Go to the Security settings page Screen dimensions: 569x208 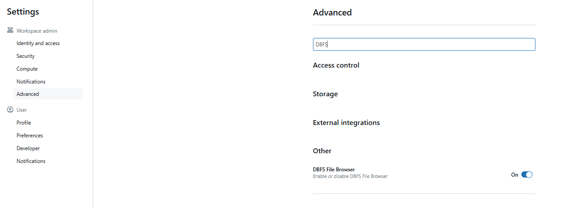tap(26, 56)
